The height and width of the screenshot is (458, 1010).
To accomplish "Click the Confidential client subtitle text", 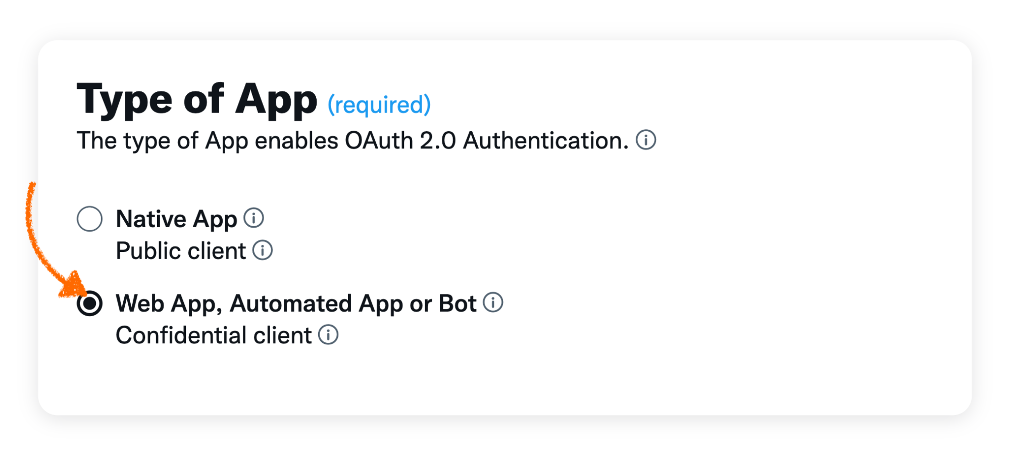I will pyautogui.click(x=214, y=335).
